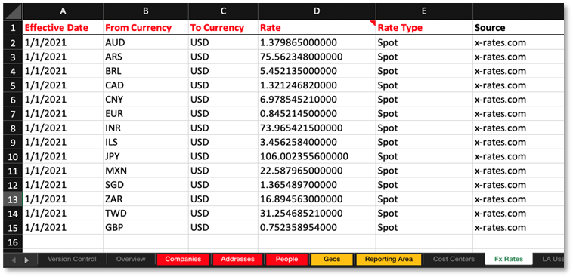Select the ZAR currency cell
This screenshot has height=277, width=573.
pyautogui.click(x=146, y=199)
